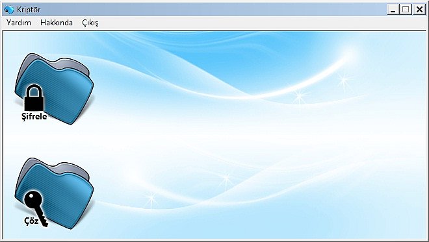Open the Yardım menu
429x242 pixels.
(x=19, y=23)
